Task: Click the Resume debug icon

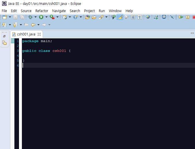Action: 181,17
